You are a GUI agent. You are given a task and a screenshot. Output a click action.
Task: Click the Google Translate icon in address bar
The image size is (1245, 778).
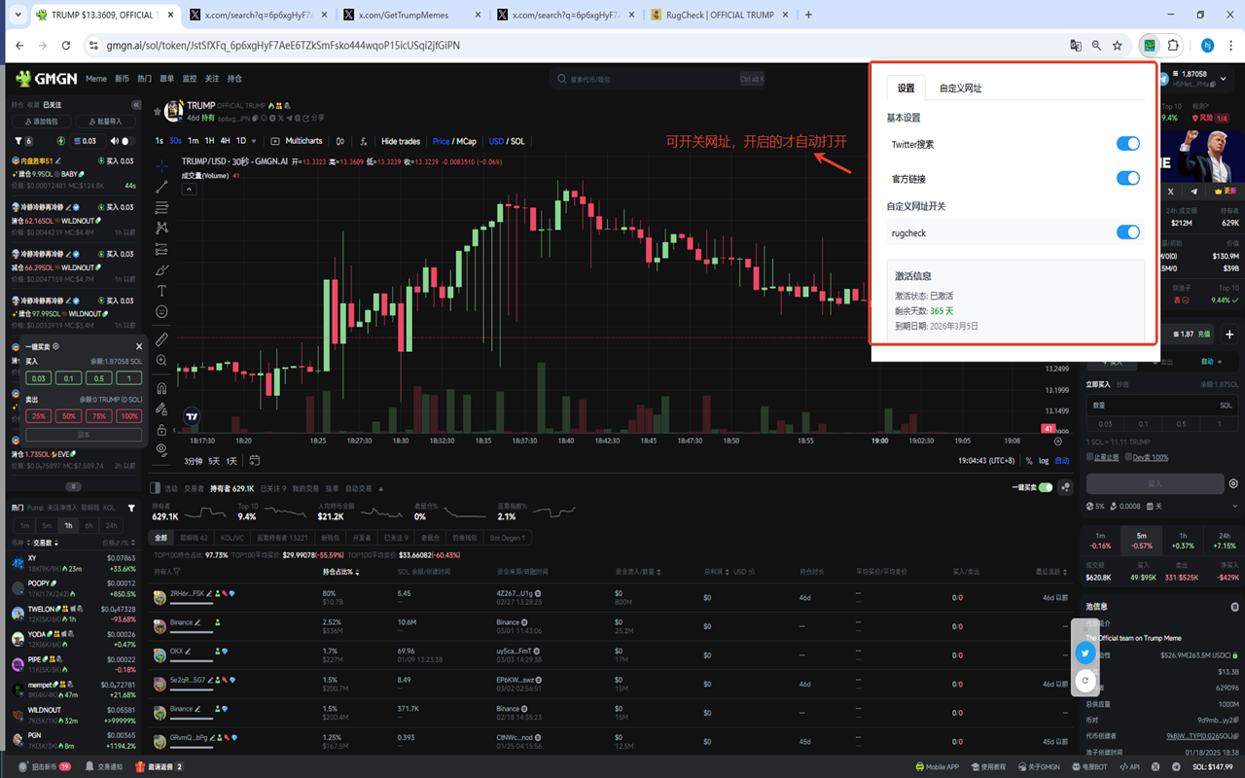1076,45
